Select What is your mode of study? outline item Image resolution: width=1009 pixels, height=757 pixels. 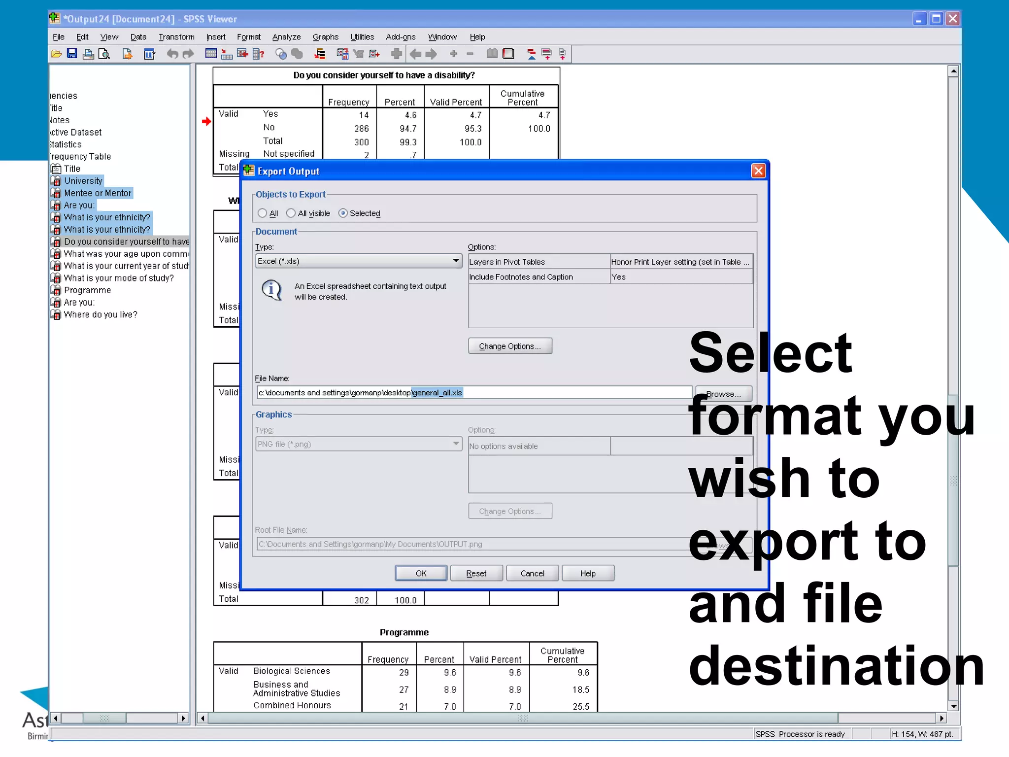click(x=119, y=278)
